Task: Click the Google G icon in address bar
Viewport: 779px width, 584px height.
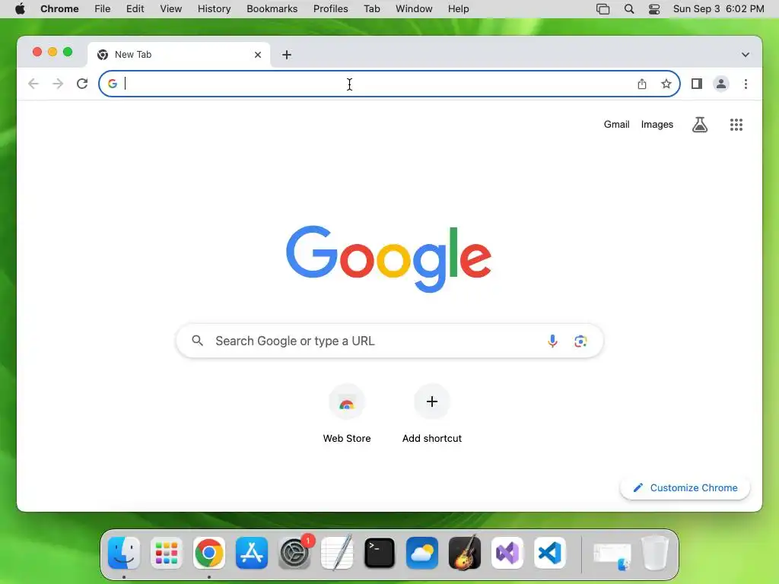Action: 113,84
